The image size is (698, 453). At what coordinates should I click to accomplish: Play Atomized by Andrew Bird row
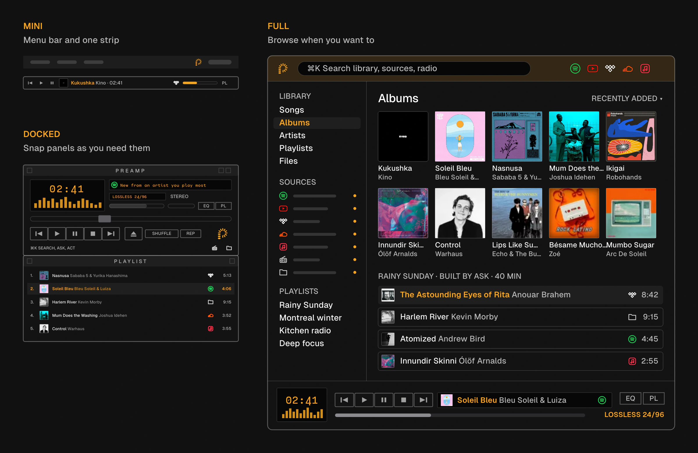click(520, 339)
